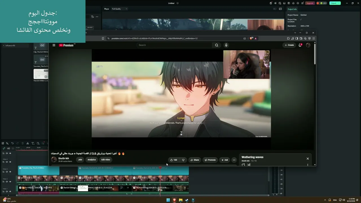The height and width of the screenshot is (203, 361).
Task: Select the crop tool in timeline toolbar
Action: click(x=38, y=143)
